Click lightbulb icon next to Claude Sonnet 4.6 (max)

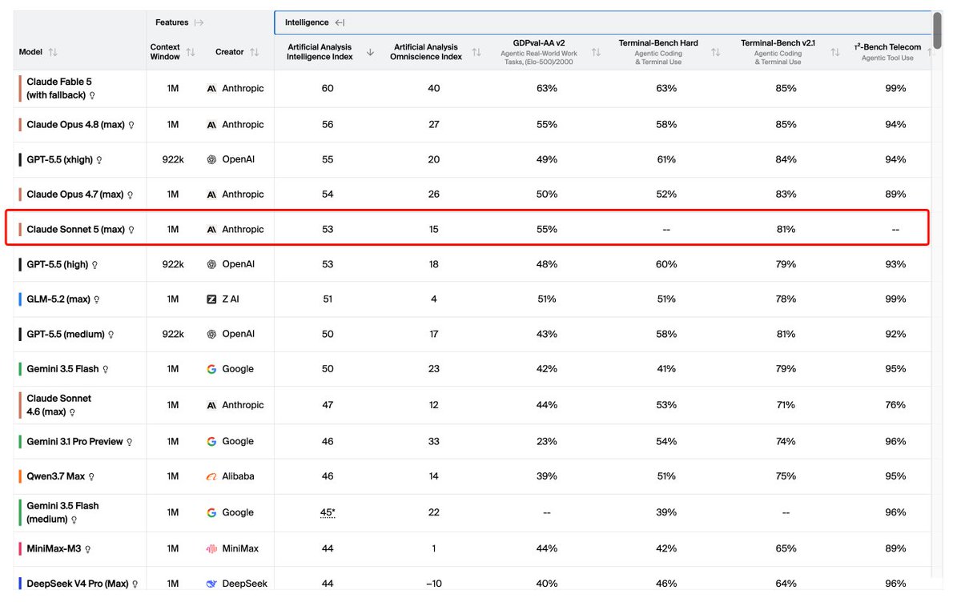(x=72, y=412)
